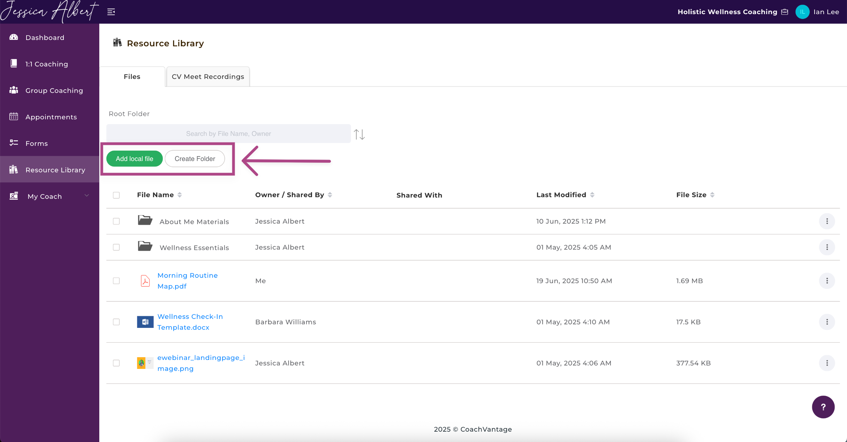Screen dimensions: 847x442
Task: Click the Group Coaching people icon
Action: pyautogui.click(x=14, y=90)
